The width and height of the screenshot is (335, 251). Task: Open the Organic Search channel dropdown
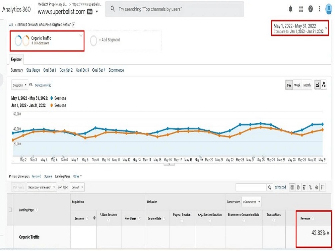coord(73,25)
